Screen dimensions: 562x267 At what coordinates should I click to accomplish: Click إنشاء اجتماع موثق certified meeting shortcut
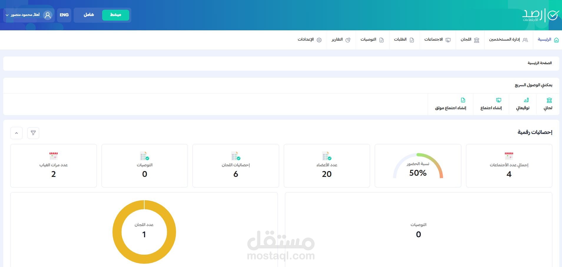[x=450, y=104]
